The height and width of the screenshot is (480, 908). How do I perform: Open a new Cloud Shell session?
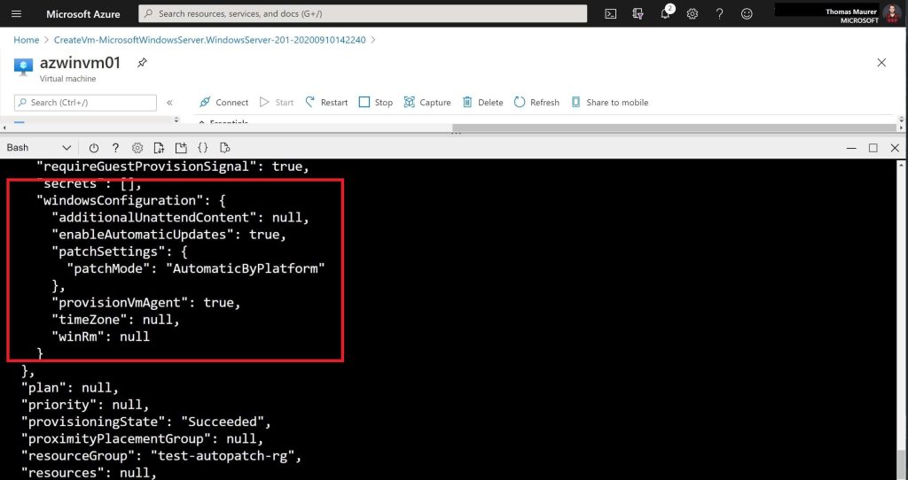coord(181,148)
